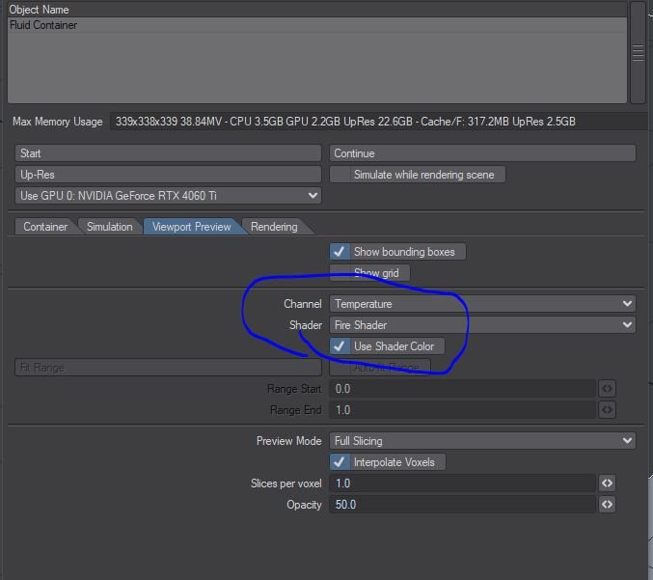
Task: Switch to the Simulation tab
Action: (x=110, y=227)
